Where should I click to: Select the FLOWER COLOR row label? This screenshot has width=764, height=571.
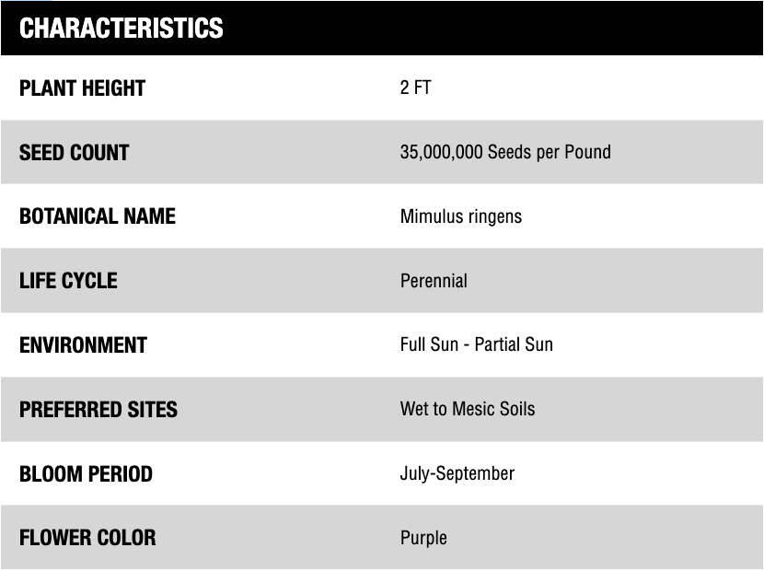[87, 537]
